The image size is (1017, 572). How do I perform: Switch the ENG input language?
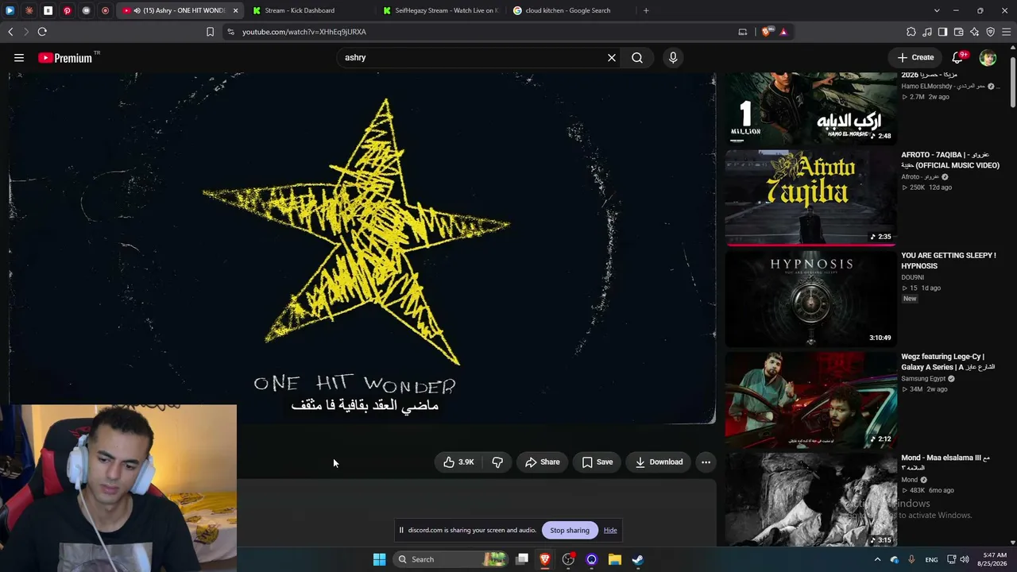click(x=931, y=559)
